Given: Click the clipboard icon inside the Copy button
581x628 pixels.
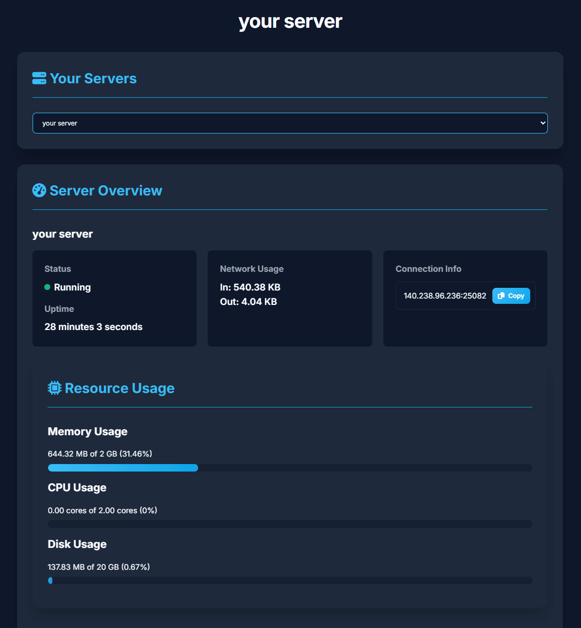Looking at the screenshot, I should 501,296.
